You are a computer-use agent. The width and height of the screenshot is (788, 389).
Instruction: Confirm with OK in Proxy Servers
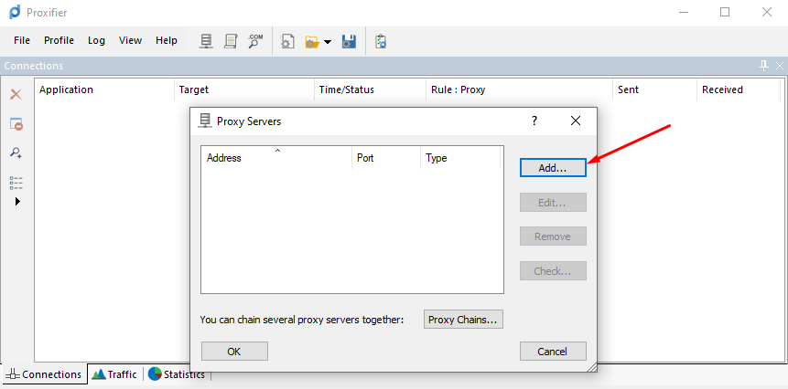tap(234, 352)
